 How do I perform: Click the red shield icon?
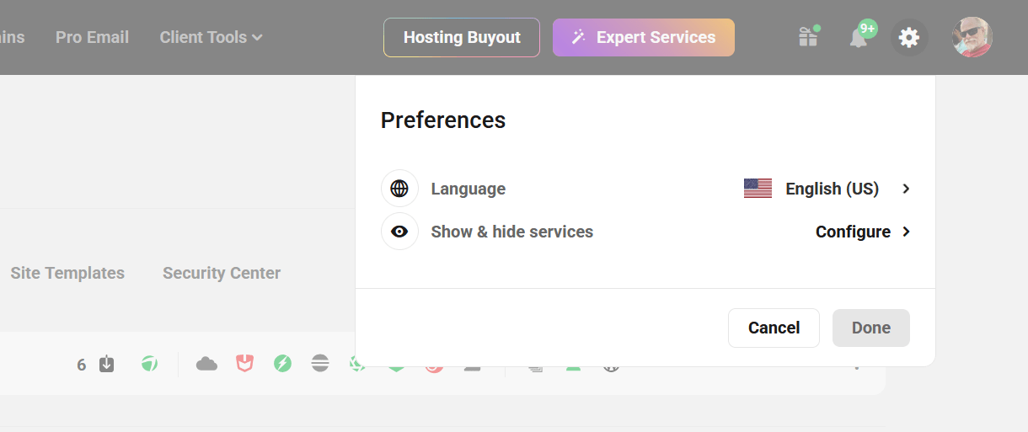coord(244,364)
